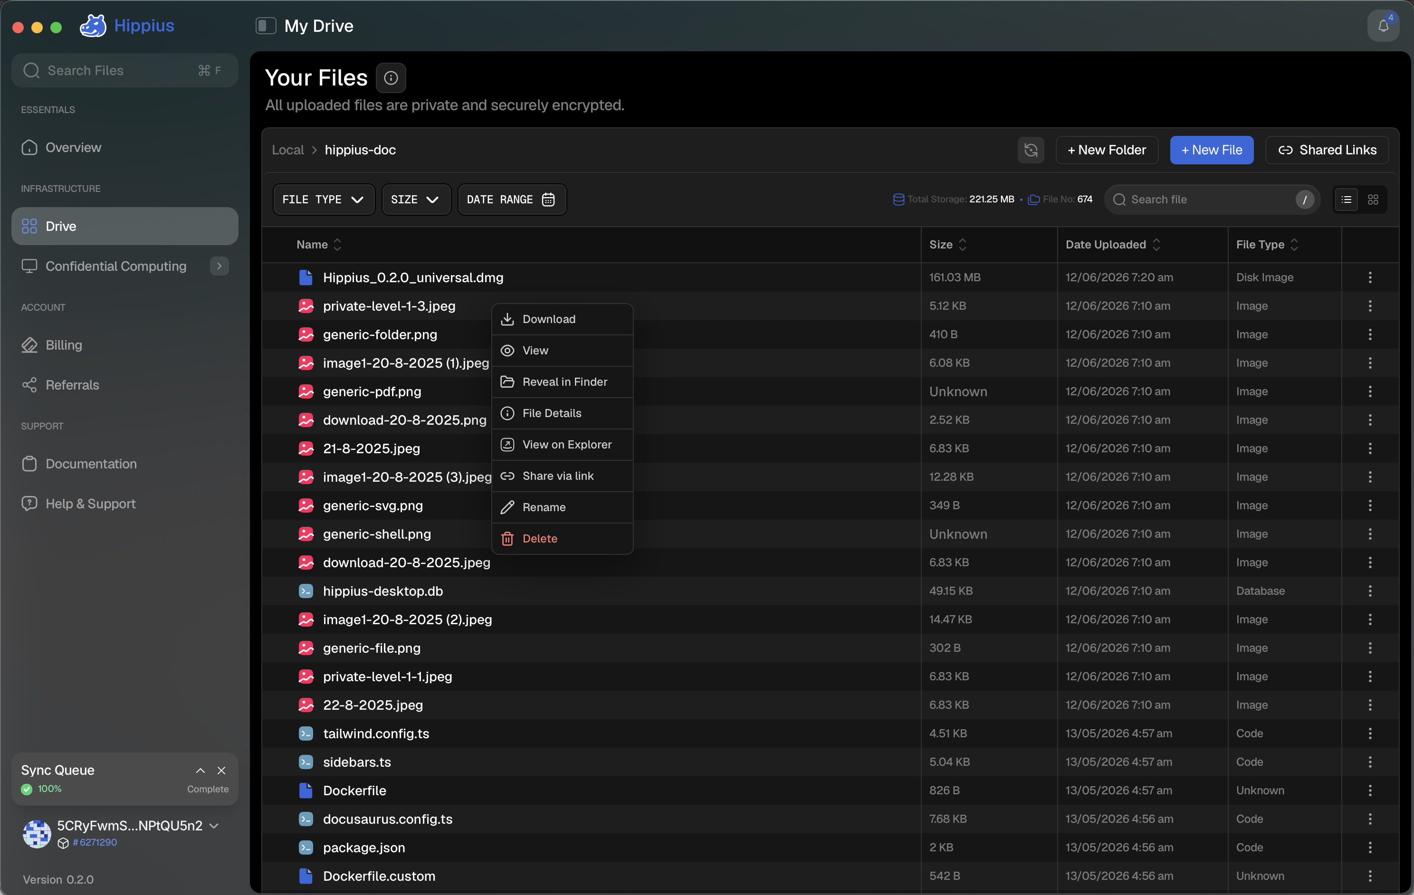Screen dimensions: 1414x895
Task: Click hippius-doc in the breadcrumb
Action: pos(360,150)
